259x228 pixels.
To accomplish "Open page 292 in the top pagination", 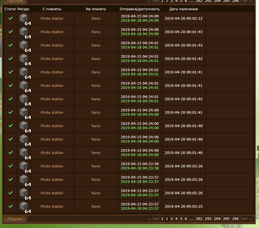I will pos(199,1).
